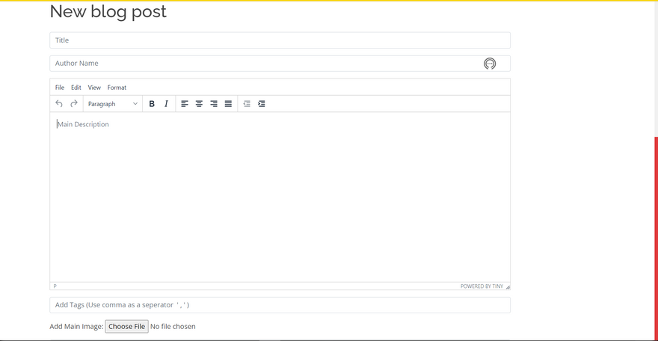The height and width of the screenshot is (341, 658).
Task: Click the No file chosen text
Action: [x=173, y=326]
